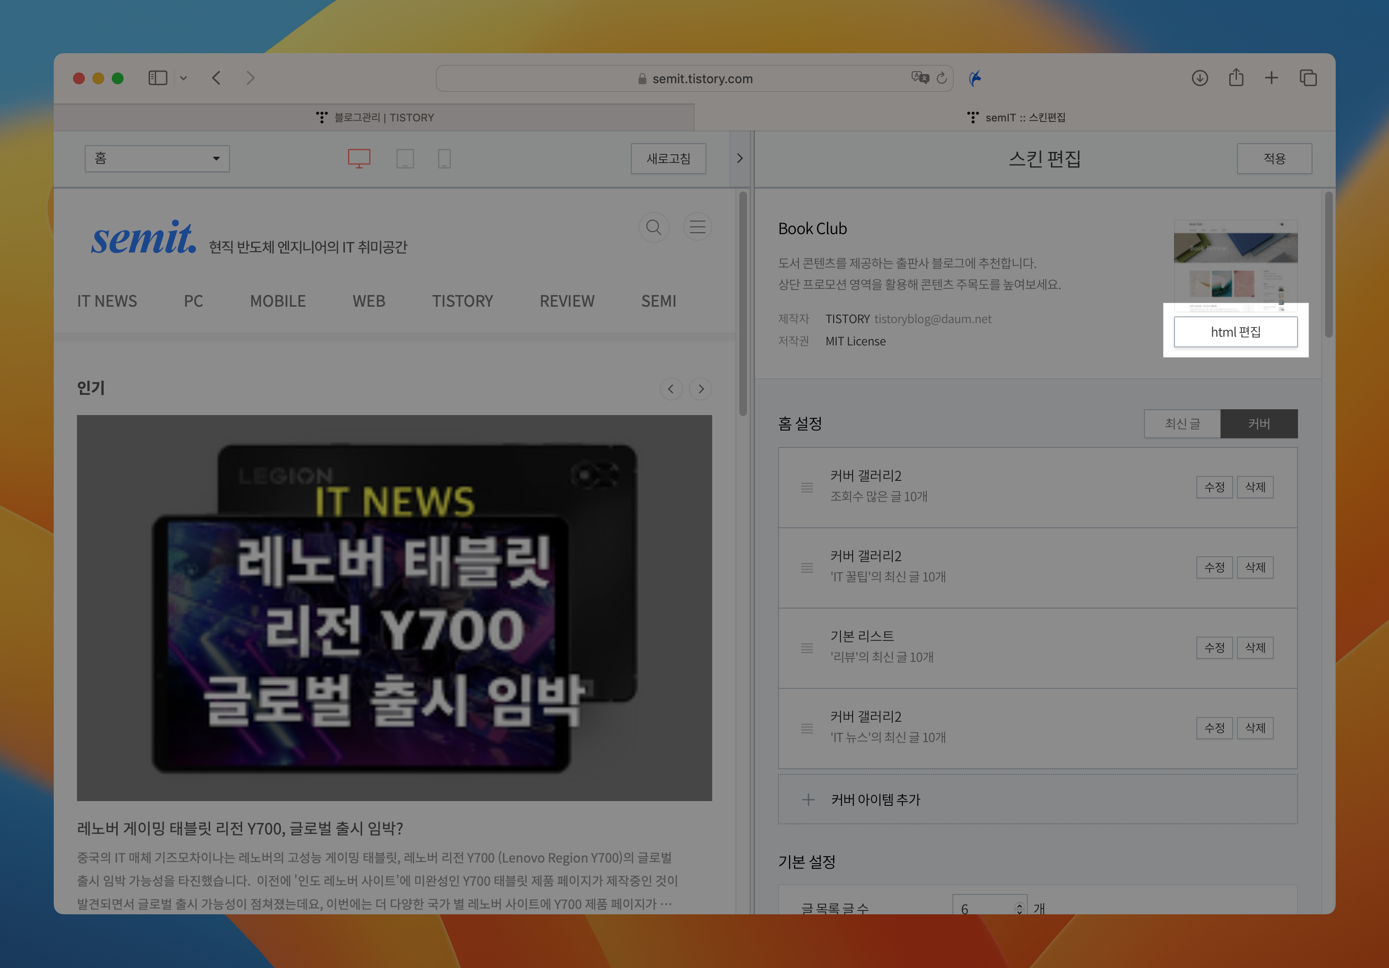Open the TISTORY blog navigation item

462,301
